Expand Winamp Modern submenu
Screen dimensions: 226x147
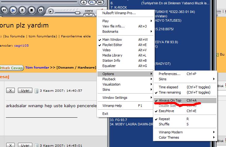tap(185, 132)
